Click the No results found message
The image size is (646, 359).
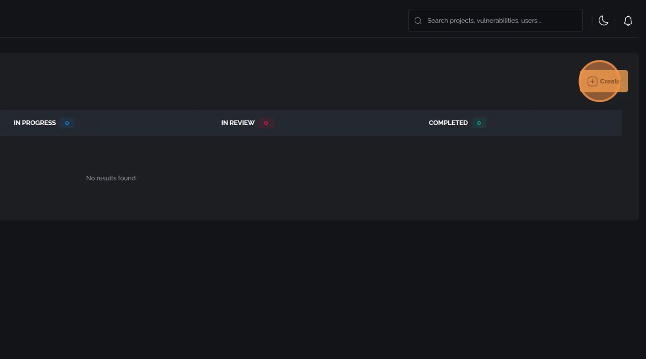pos(111,178)
